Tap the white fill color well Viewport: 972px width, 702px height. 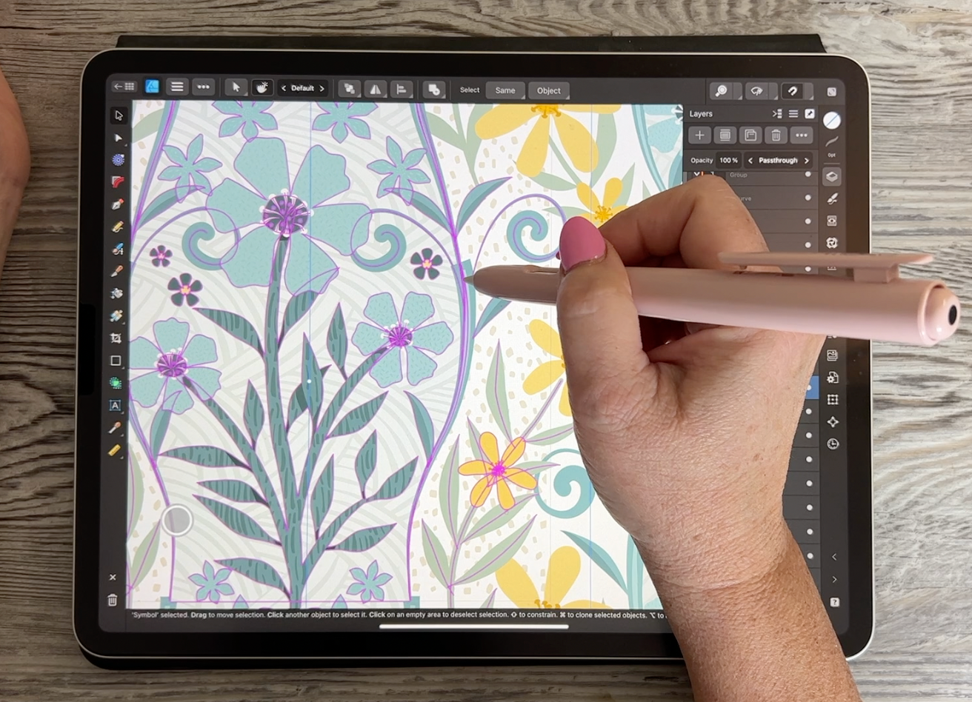(x=832, y=121)
